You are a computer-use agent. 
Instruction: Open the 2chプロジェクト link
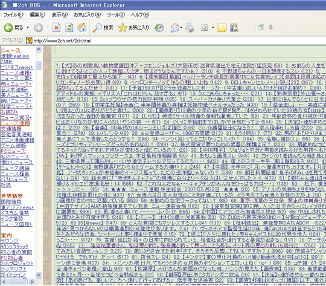pyautogui.click(x=17, y=264)
